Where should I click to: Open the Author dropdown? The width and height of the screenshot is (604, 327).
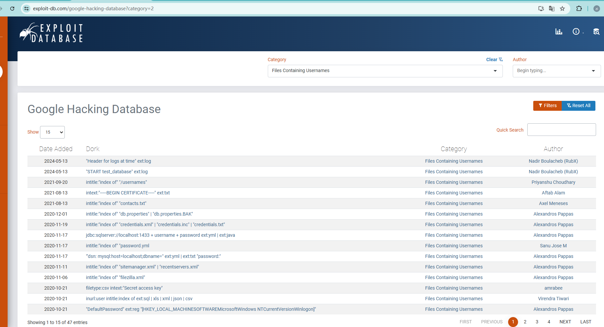(556, 71)
